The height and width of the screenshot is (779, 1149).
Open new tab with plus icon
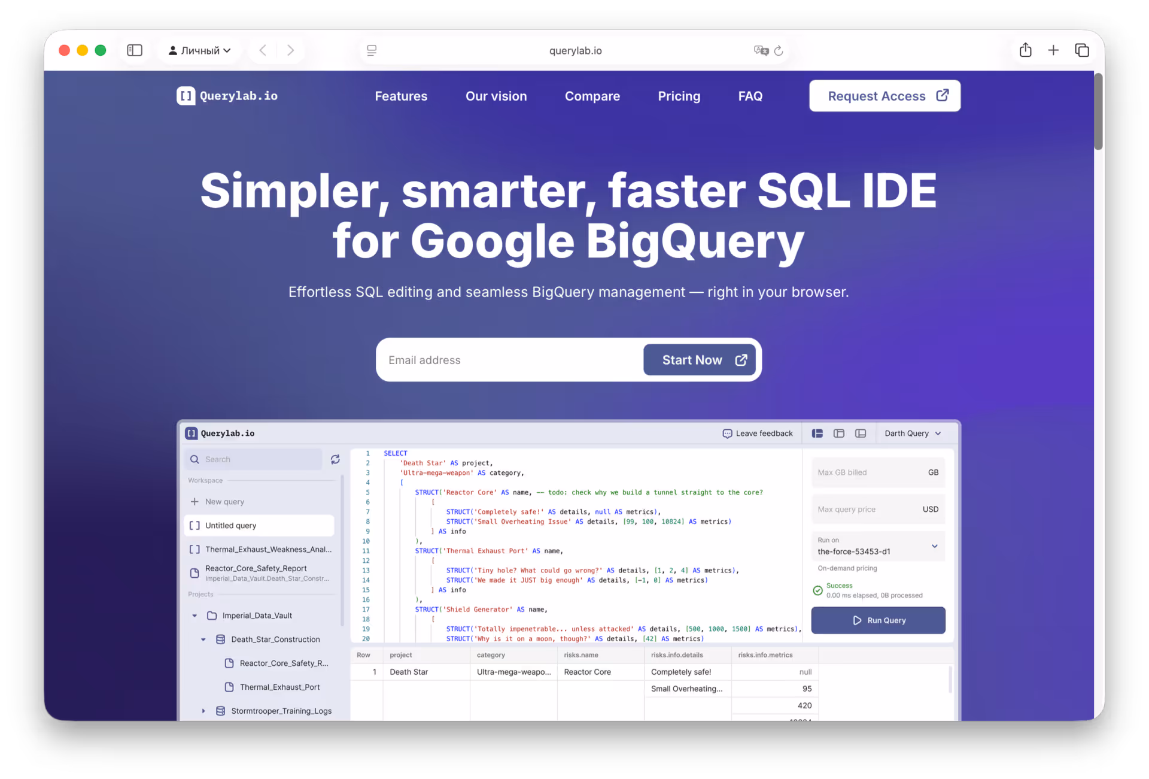pyautogui.click(x=1053, y=50)
